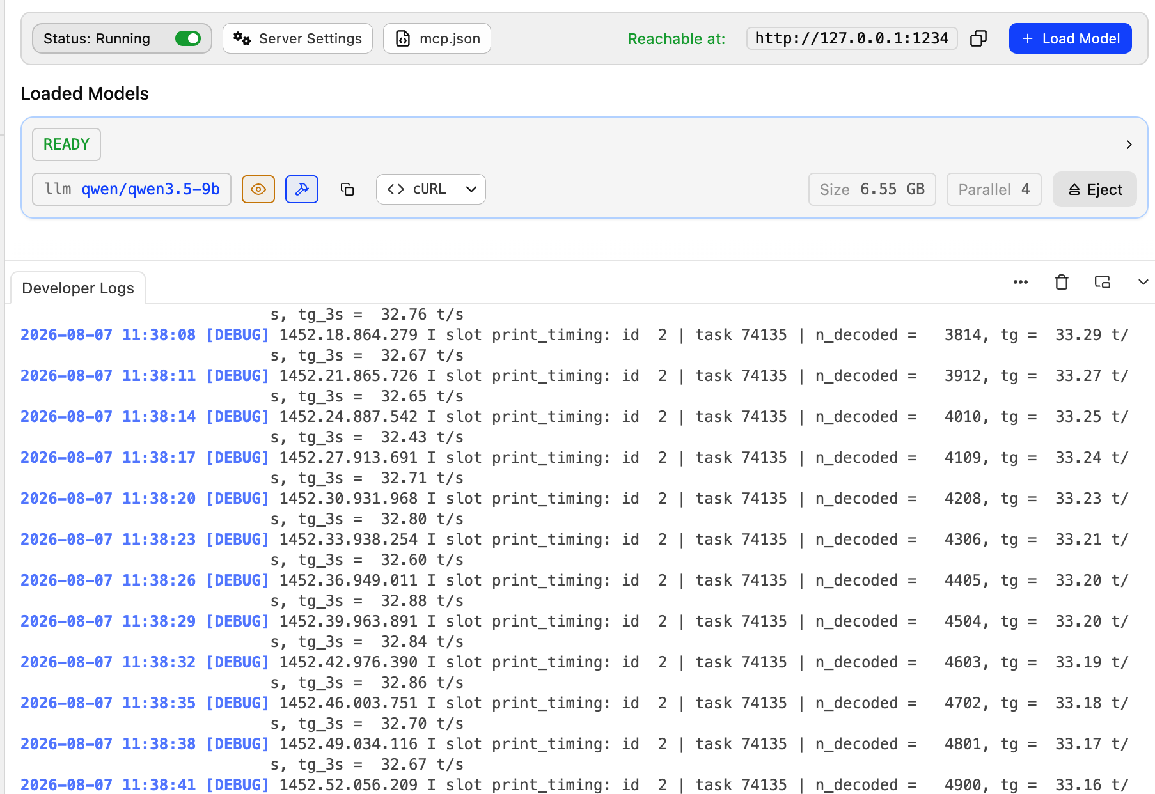The width and height of the screenshot is (1155, 794).
Task: Select the Developer Logs tab
Action: point(78,288)
